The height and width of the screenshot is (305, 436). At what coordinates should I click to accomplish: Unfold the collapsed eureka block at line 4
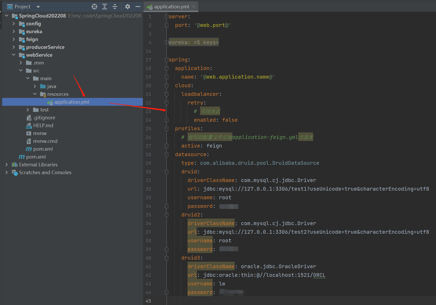[x=167, y=42]
